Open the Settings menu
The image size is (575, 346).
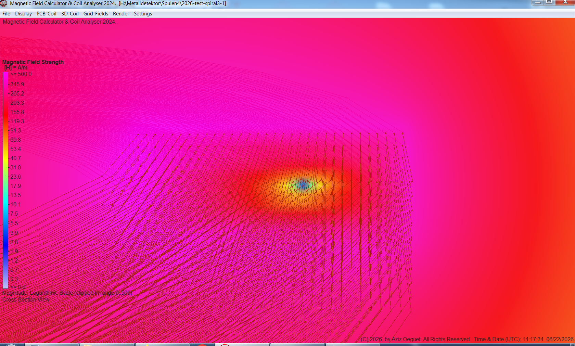(143, 14)
